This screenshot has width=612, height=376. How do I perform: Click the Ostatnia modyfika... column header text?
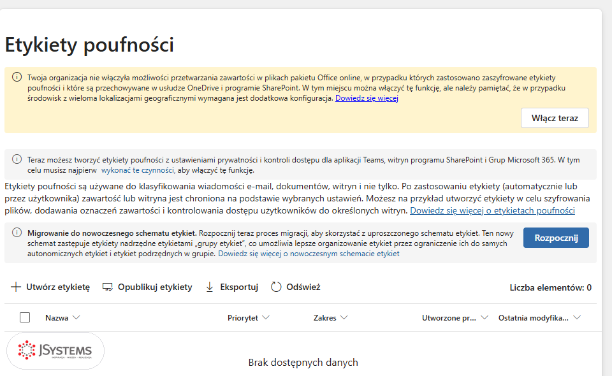coord(533,318)
